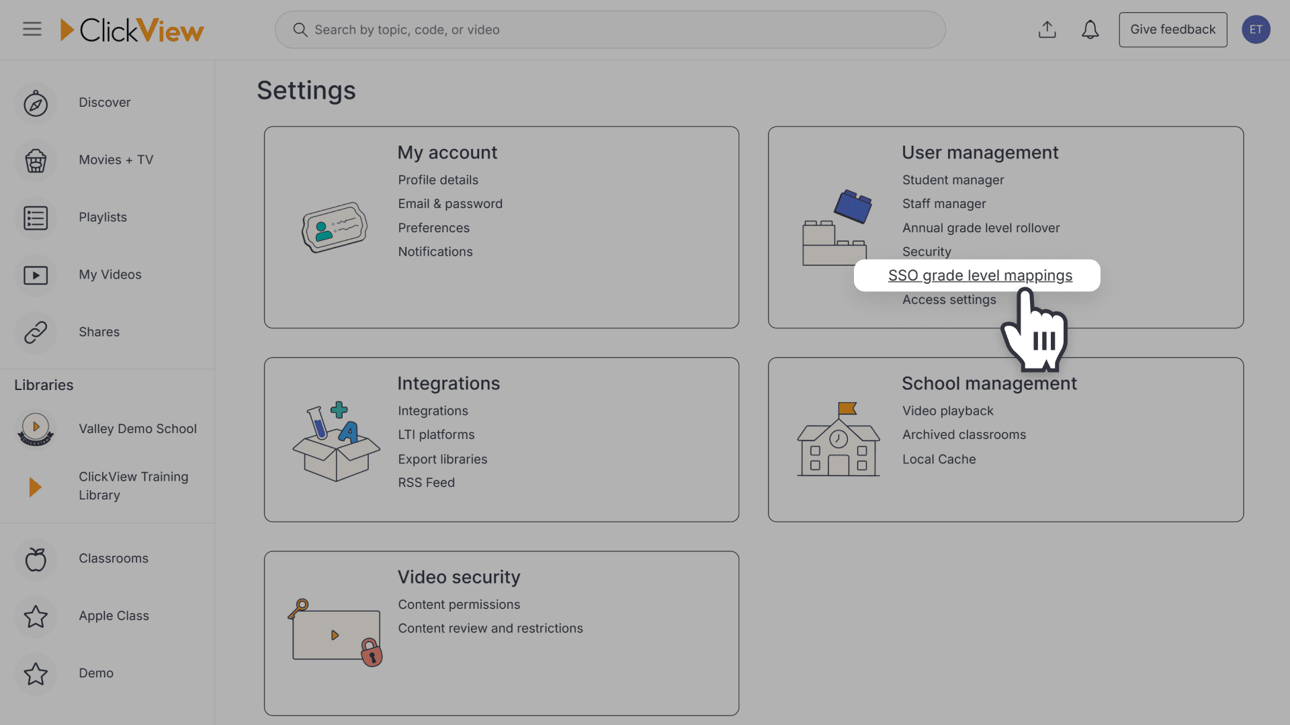Open the RSS Feed settings
The width and height of the screenshot is (1290, 725).
[426, 482]
